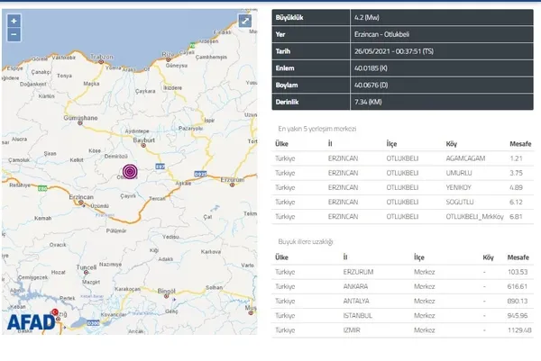Select longitude value 40.0676 (D)
The image size is (541, 361).
(x=371, y=86)
